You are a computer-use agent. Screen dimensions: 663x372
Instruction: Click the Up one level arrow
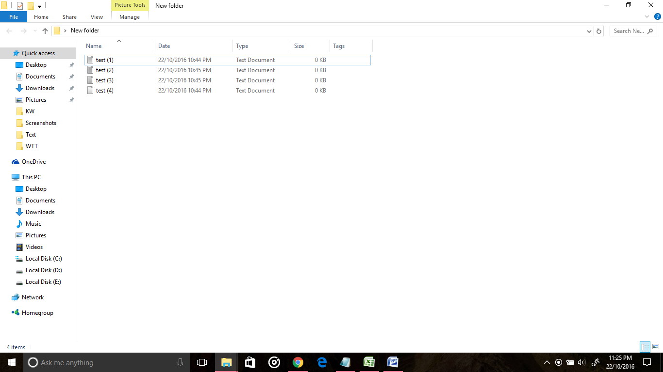(45, 31)
